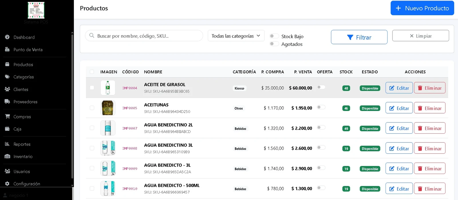Screen dimensions: 458x200
Task: Click the trash icon for AGUA BENEDICTO - 3L
Action: 420,169
